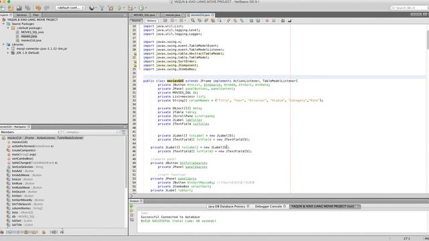This screenshot has height=241, width=429.
Task: Click the Source button in editor toolbar
Action: [x=136, y=21]
